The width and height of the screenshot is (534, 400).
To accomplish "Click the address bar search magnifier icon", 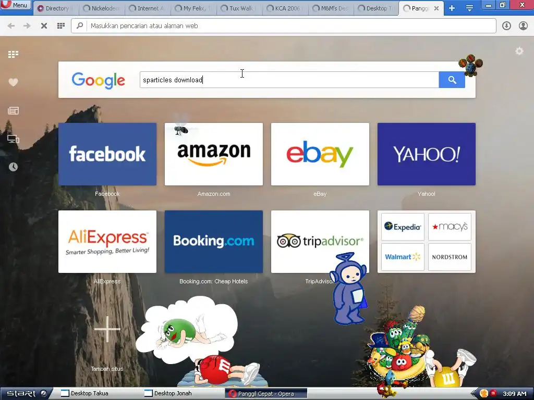I will coord(80,26).
